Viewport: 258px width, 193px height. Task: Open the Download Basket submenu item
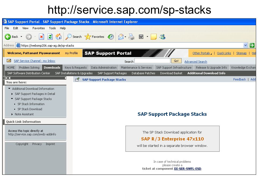(x=171, y=73)
